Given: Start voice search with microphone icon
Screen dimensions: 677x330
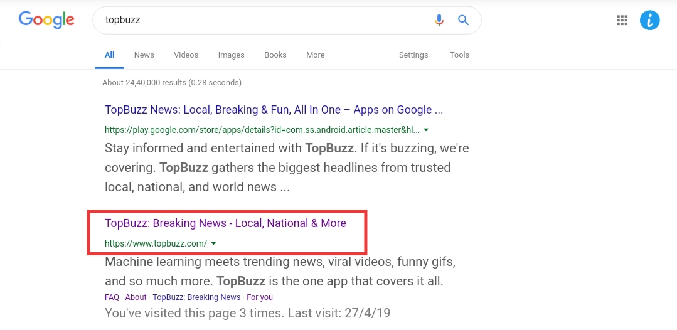Looking at the screenshot, I should [x=439, y=20].
